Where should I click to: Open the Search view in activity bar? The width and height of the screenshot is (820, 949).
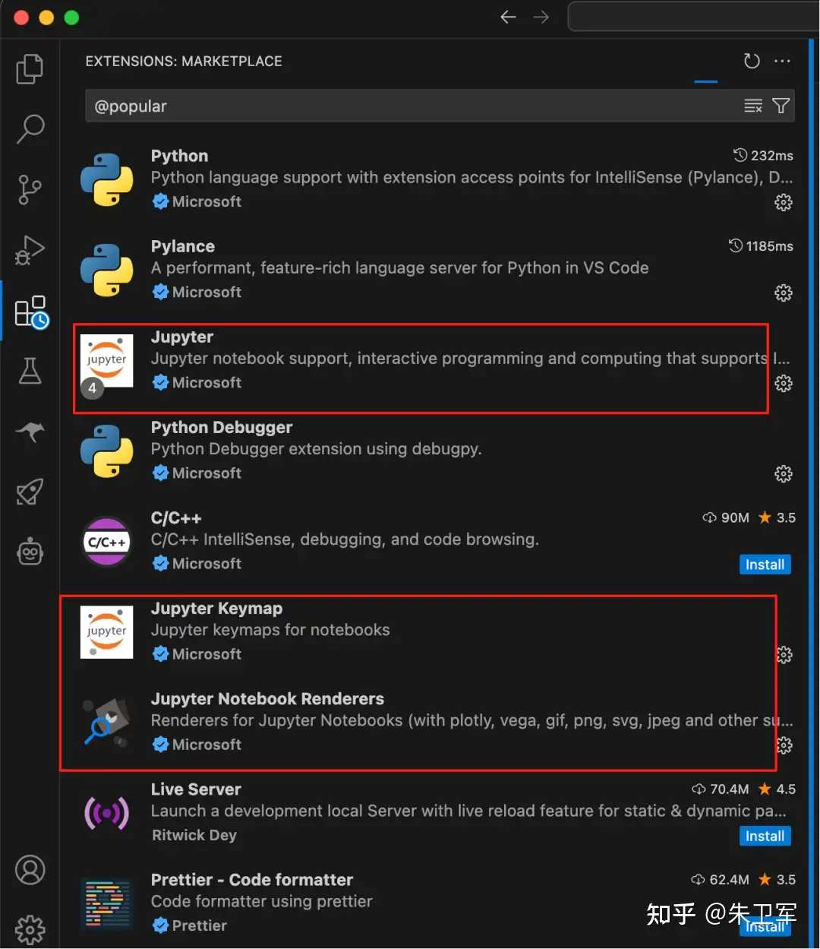click(x=30, y=129)
